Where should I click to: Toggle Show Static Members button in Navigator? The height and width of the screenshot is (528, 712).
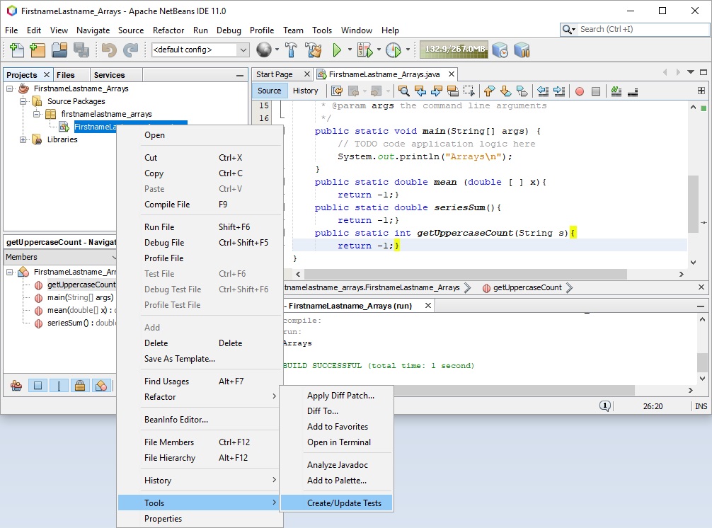click(59, 386)
